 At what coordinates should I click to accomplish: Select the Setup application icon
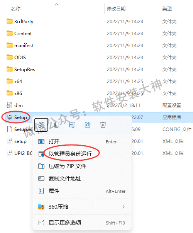pyautogui.click(x=10, y=117)
